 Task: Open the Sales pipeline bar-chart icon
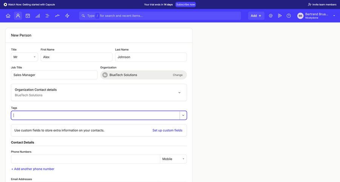(37, 16)
